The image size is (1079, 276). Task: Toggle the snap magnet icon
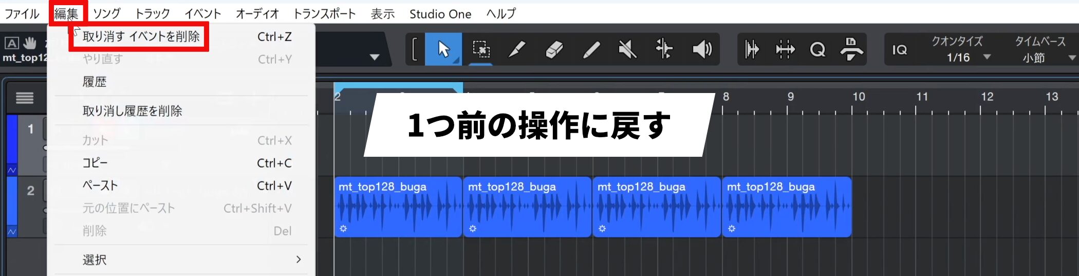(x=851, y=49)
